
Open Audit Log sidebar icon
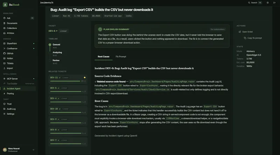point(5,109)
